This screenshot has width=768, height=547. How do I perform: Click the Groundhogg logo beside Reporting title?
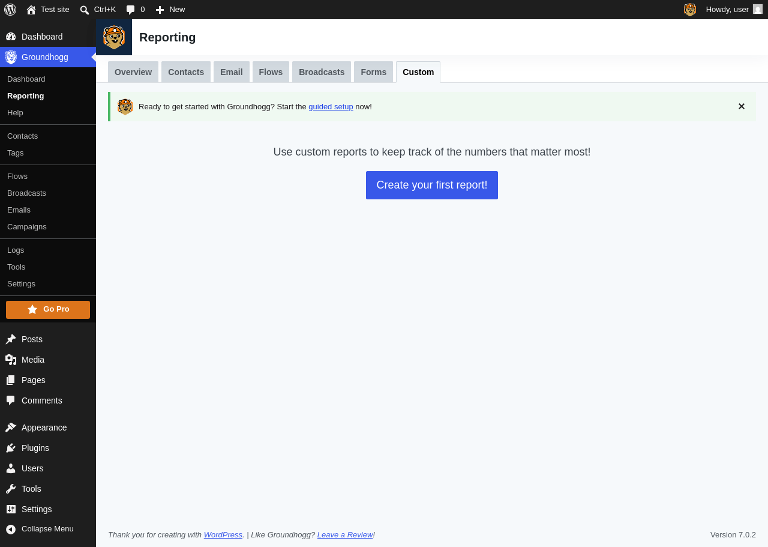click(x=114, y=37)
